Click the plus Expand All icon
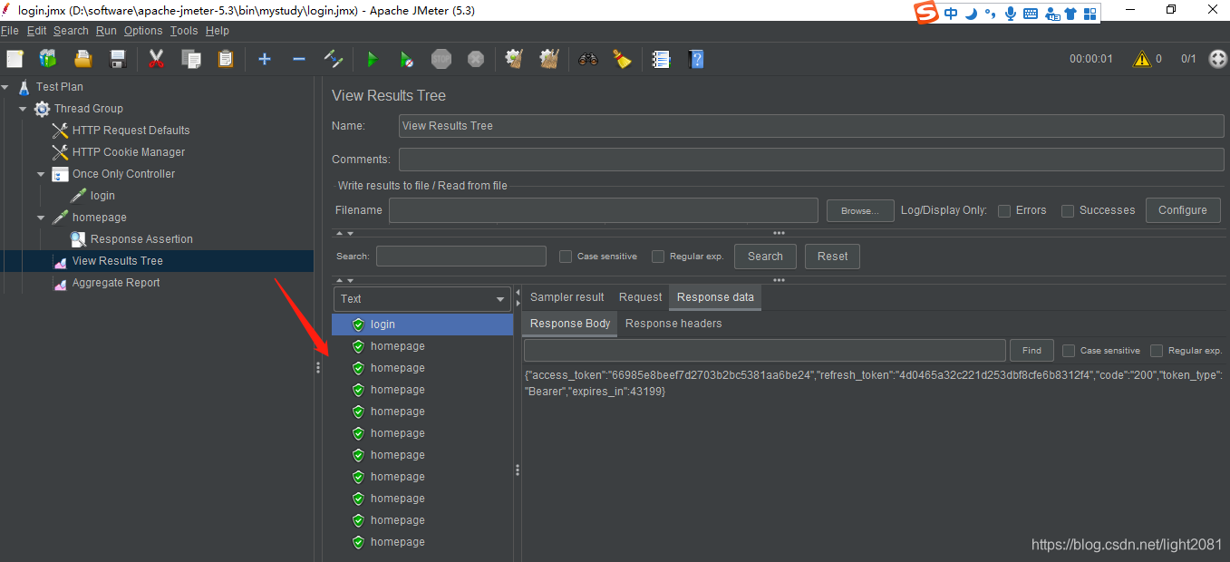The width and height of the screenshot is (1230, 562). (265, 59)
